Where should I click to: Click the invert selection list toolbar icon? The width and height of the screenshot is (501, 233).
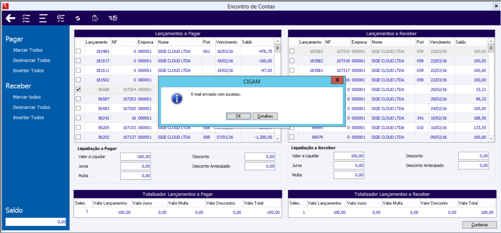(x=61, y=18)
